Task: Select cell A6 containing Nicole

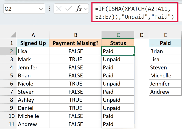Action: coord(33,83)
